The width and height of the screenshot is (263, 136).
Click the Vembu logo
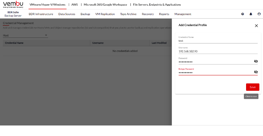coord(13,5)
